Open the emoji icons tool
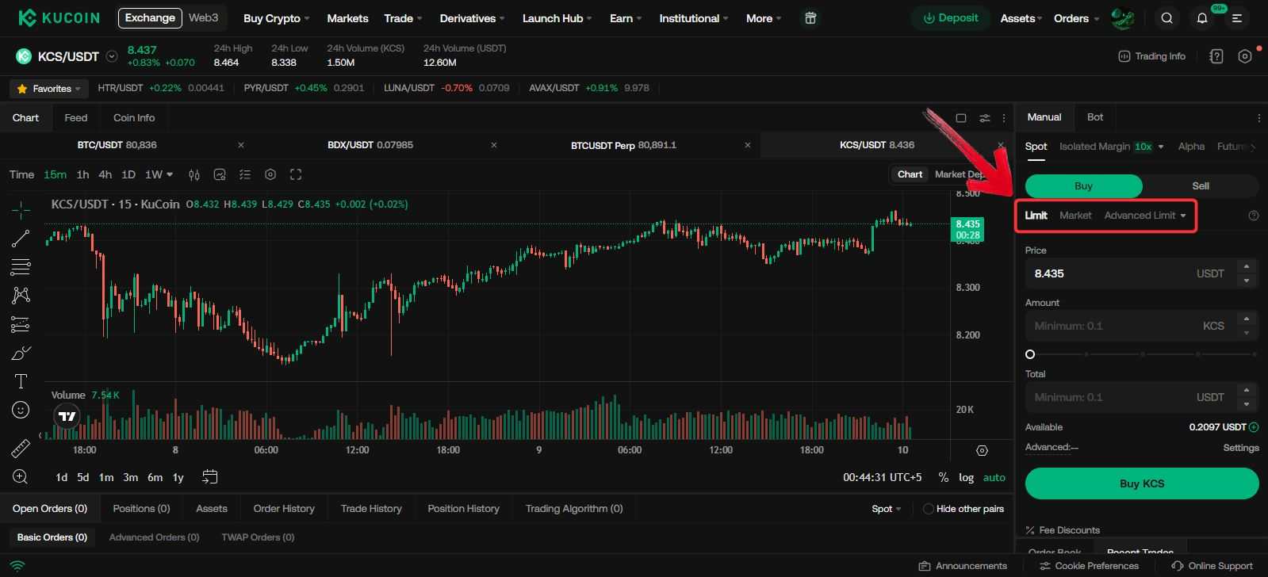Image resolution: width=1268 pixels, height=577 pixels. coord(21,410)
